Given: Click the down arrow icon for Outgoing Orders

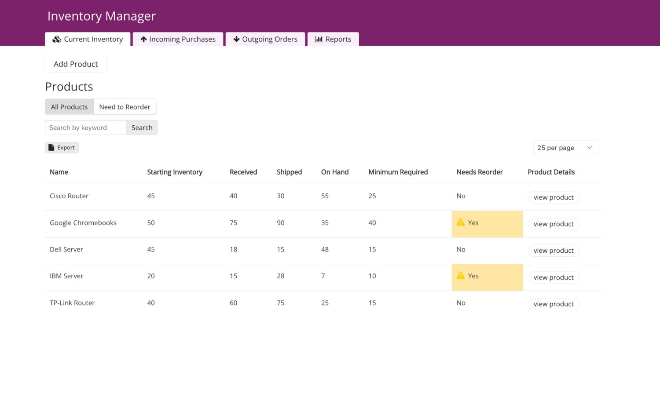Looking at the screenshot, I should pos(236,39).
